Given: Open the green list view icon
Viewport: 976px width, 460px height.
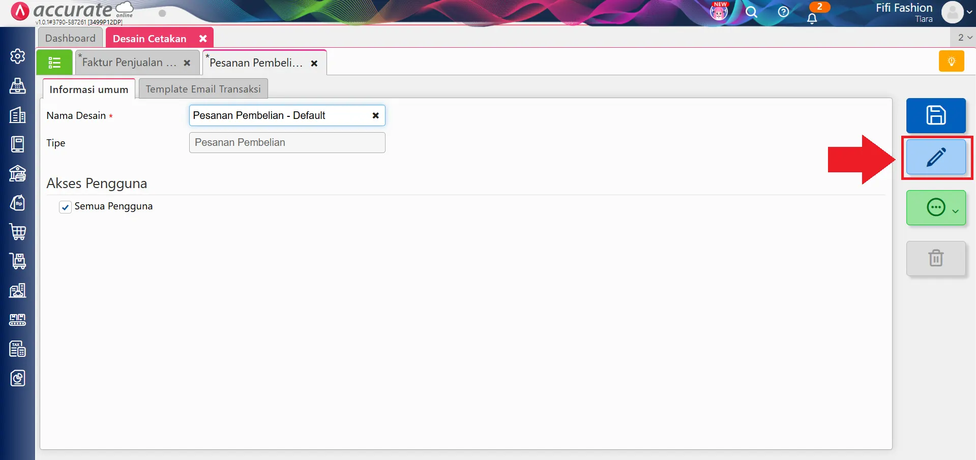Looking at the screenshot, I should point(54,63).
